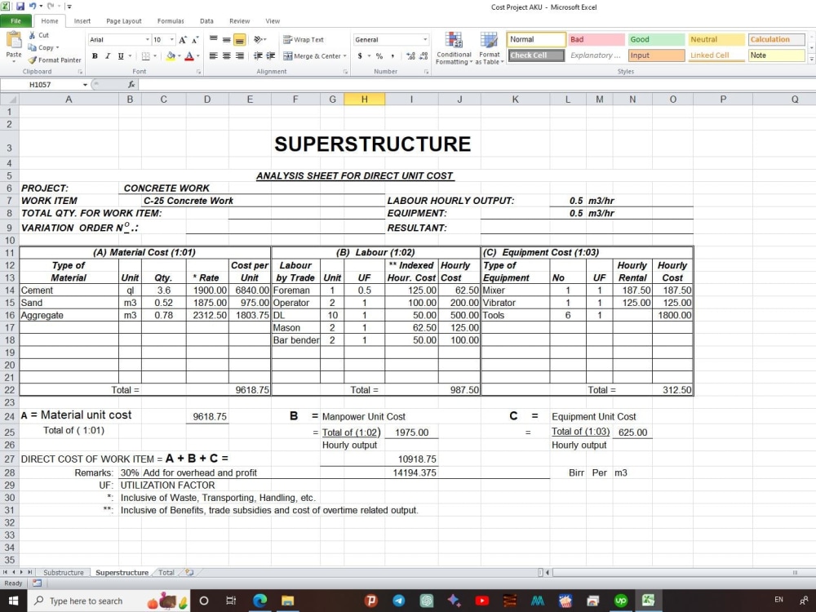Click the text orientation icon
This screenshot has height=612, width=816.
[259, 39]
